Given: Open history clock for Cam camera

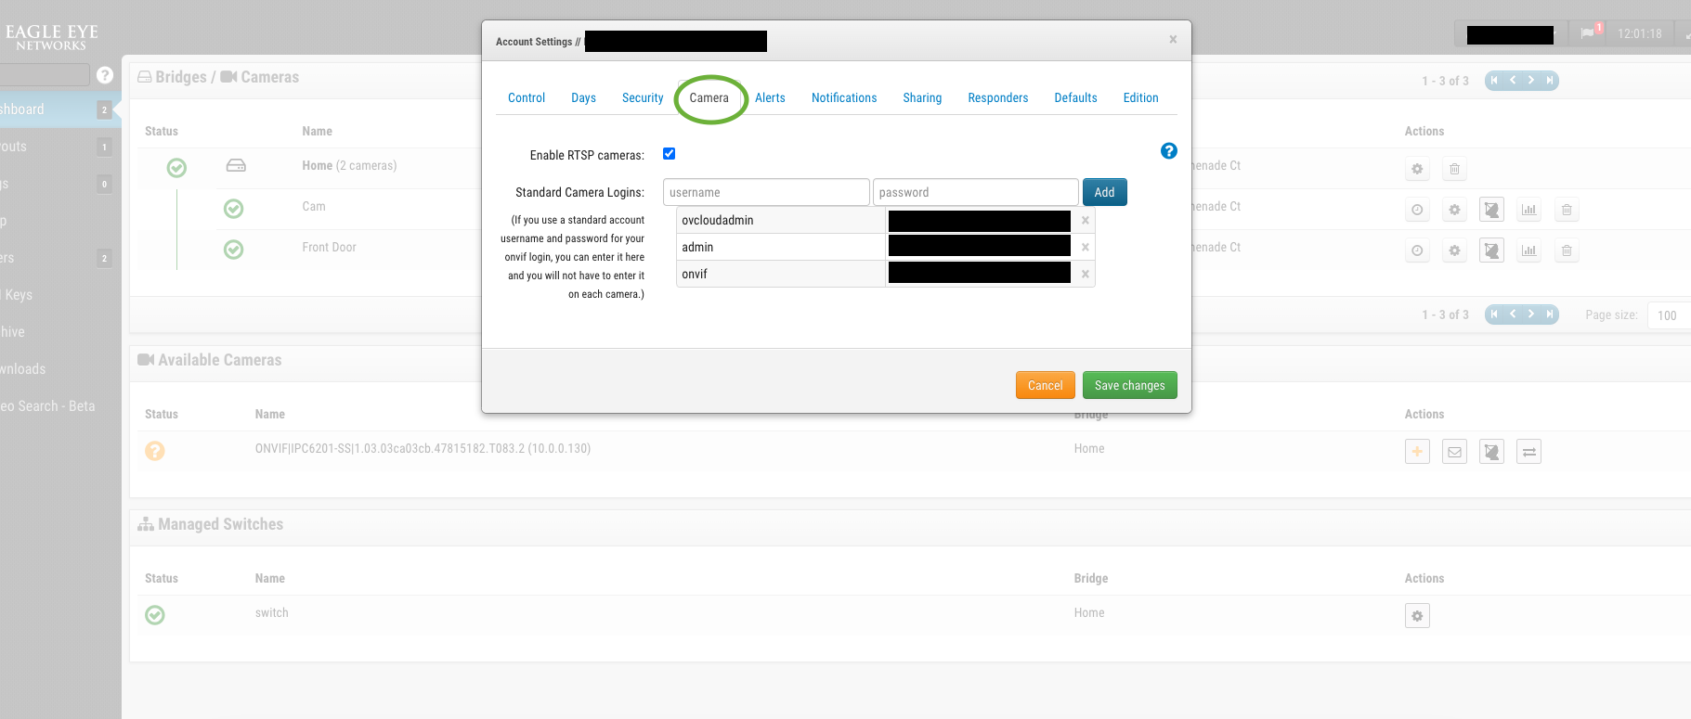Looking at the screenshot, I should 1417,210.
